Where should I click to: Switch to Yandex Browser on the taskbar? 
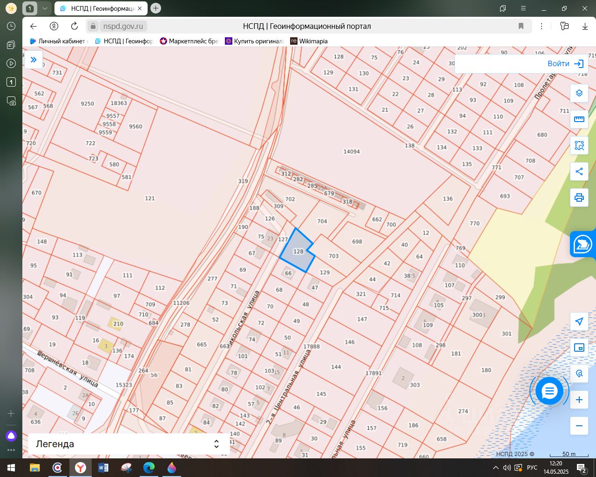(x=81, y=468)
